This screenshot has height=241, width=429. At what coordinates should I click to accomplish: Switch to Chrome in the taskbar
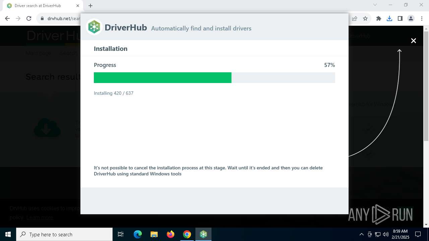[x=187, y=234]
